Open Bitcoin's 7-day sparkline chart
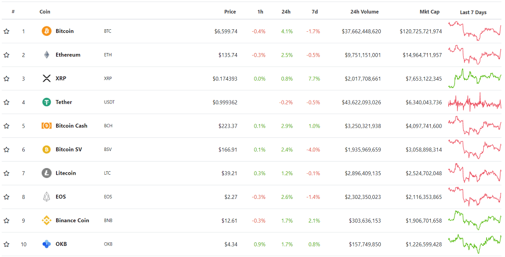This screenshot has height=257, width=505. pyautogui.click(x=475, y=31)
